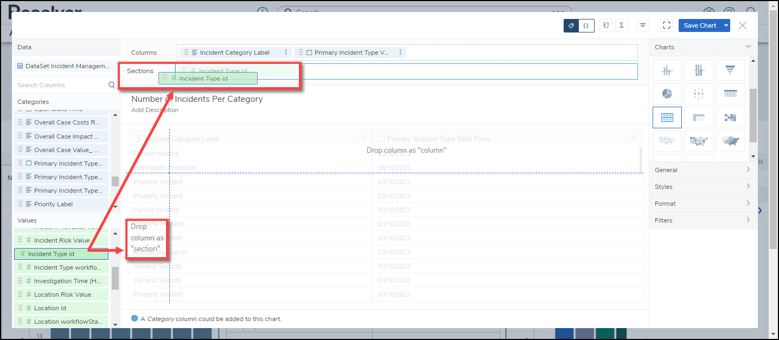The image size is (779, 340).
Task: Click the search magnifier icon in Data panel
Action: tap(112, 85)
